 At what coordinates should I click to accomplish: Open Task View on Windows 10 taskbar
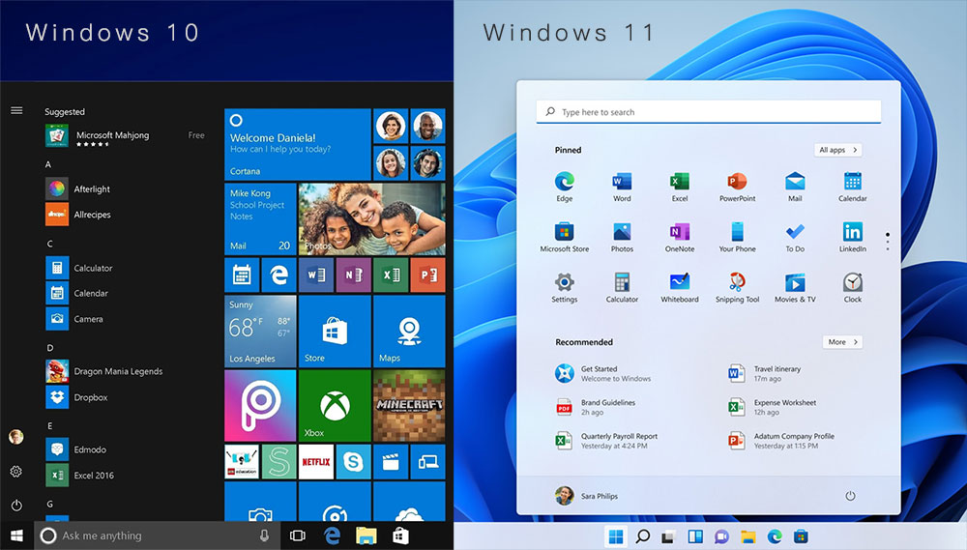(x=297, y=536)
